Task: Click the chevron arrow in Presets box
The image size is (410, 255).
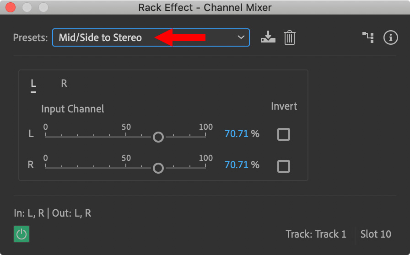Action: coord(241,37)
